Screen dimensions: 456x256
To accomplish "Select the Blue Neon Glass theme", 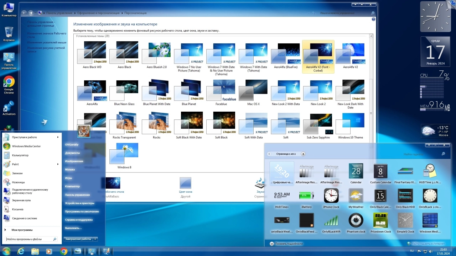I will tap(124, 92).
